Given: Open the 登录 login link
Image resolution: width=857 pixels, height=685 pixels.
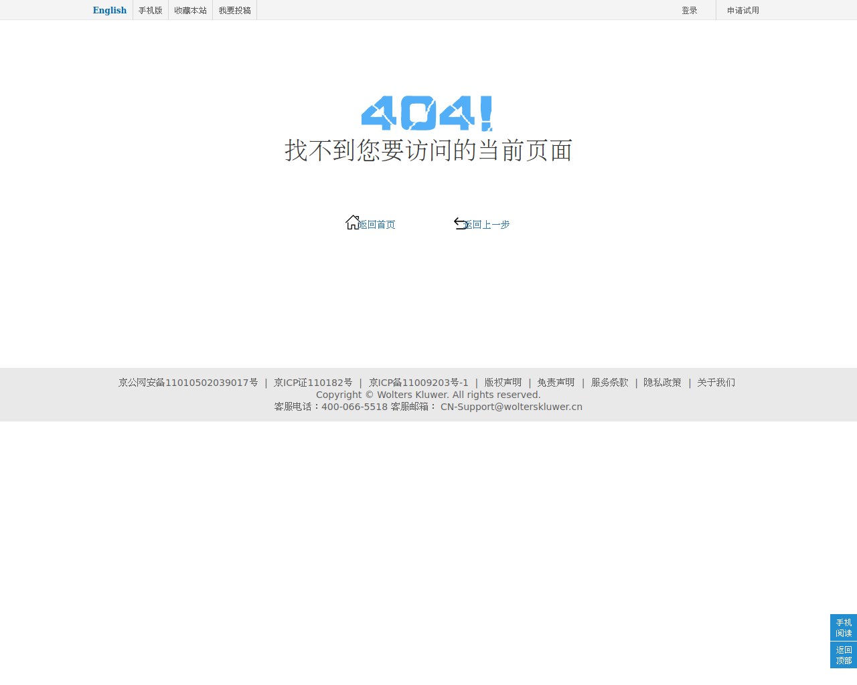Looking at the screenshot, I should [690, 10].
